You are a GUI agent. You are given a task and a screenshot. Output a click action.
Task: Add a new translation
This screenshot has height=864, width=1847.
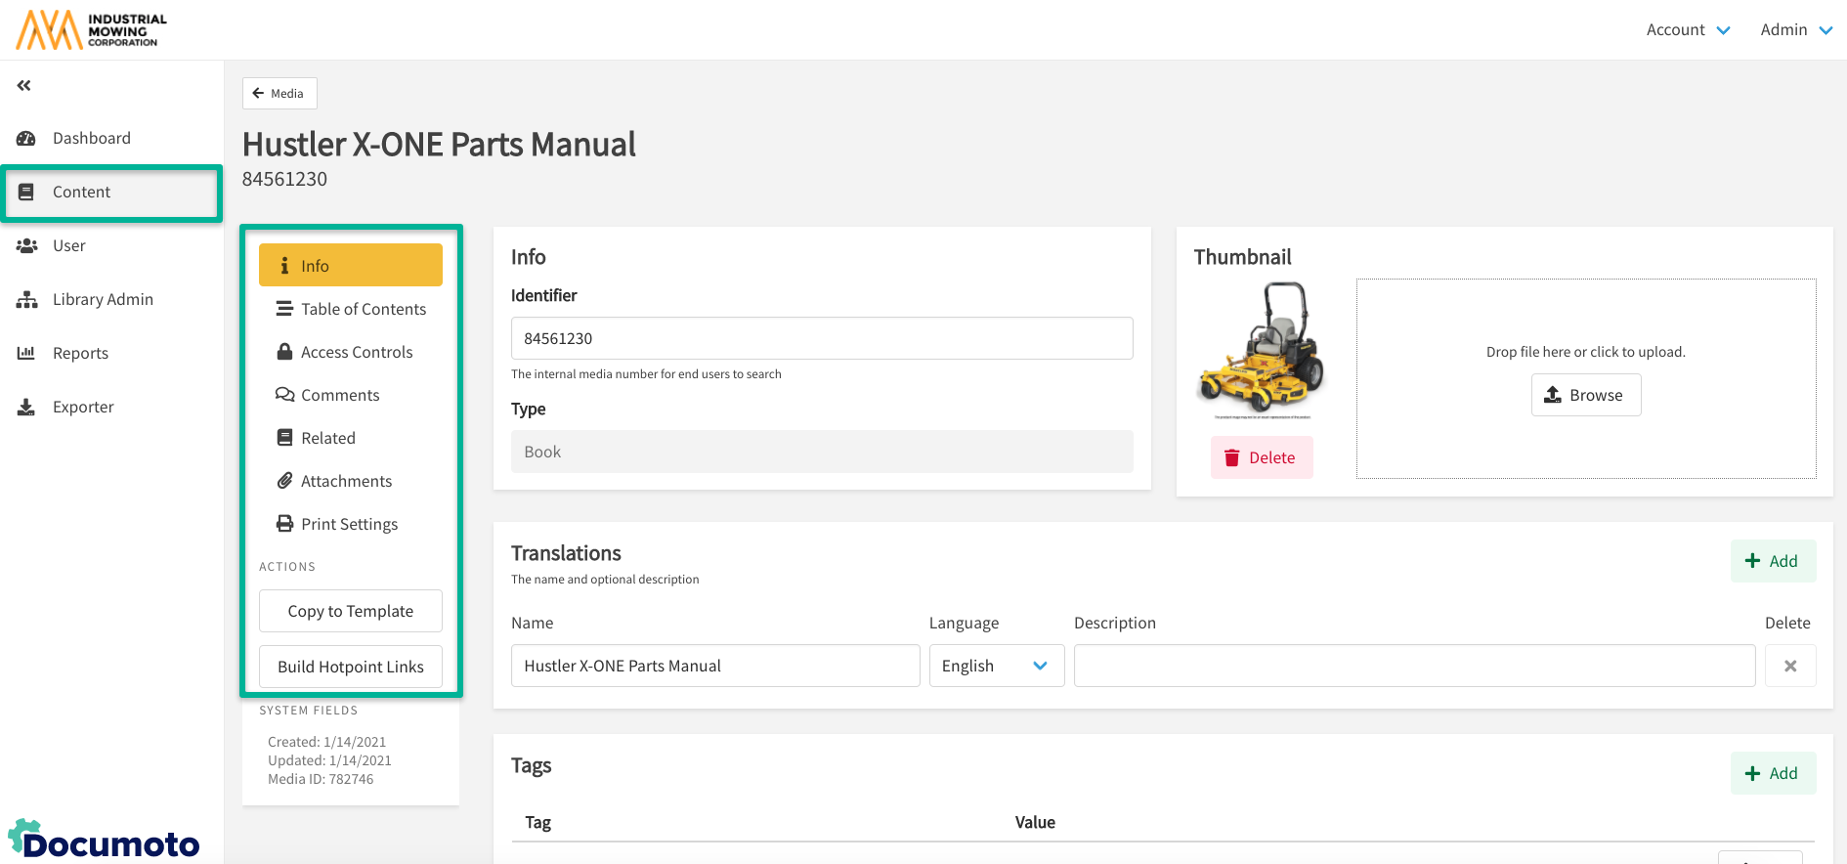(x=1772, y=561)
